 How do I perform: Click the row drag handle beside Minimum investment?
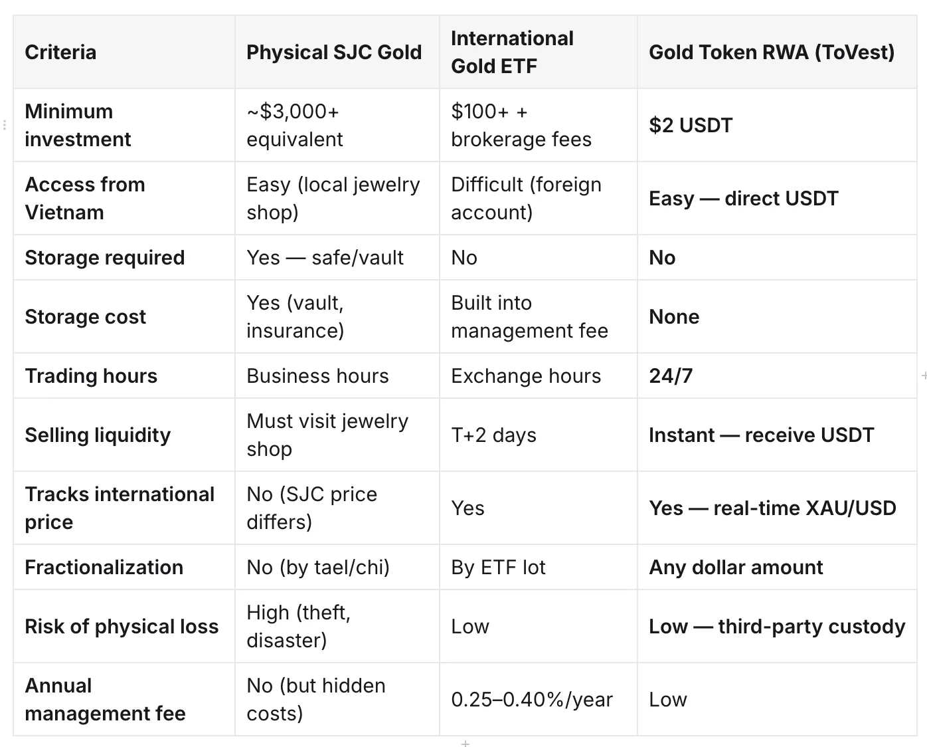coord(5,125)
